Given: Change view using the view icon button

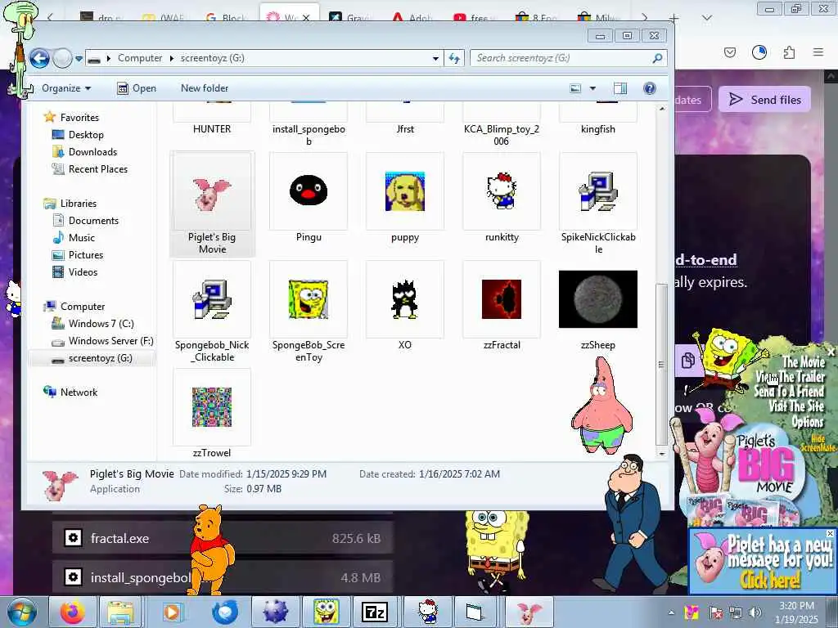Looking at the screenshot, I should (575, 88).
